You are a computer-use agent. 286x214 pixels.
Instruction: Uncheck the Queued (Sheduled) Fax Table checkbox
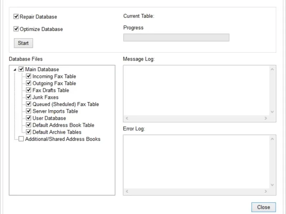click(x=29, y=104)
